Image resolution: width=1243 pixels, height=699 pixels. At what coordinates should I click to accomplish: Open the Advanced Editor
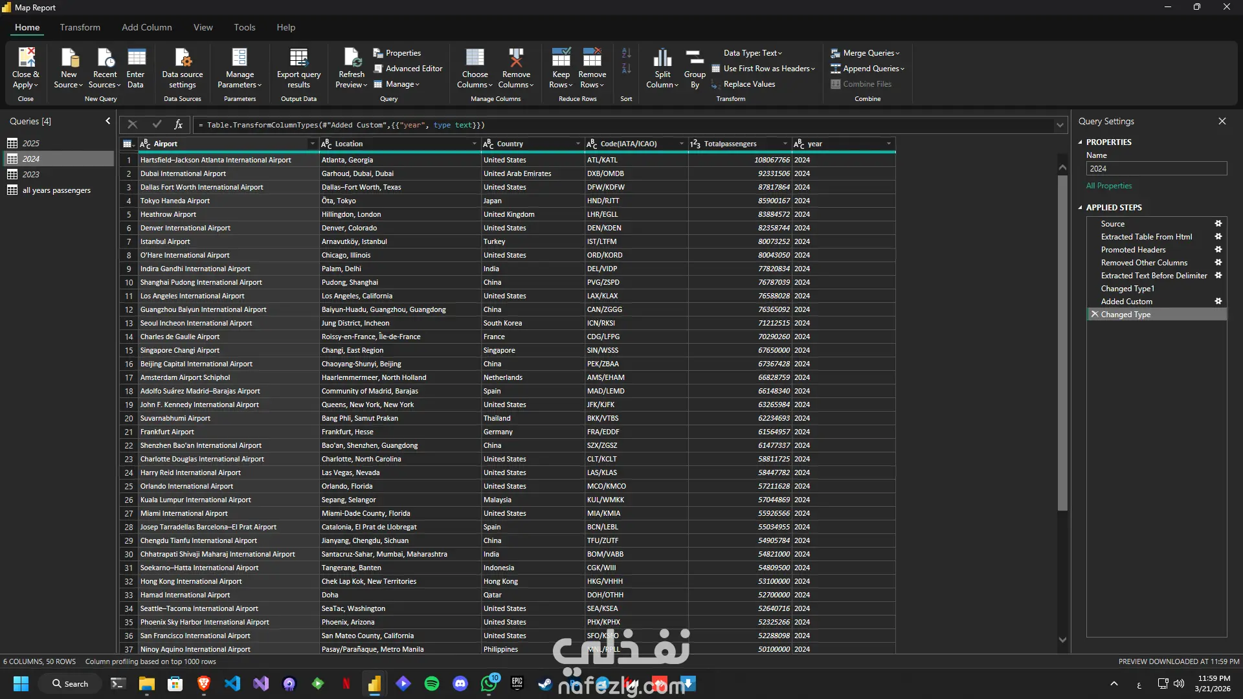(408, 69)
